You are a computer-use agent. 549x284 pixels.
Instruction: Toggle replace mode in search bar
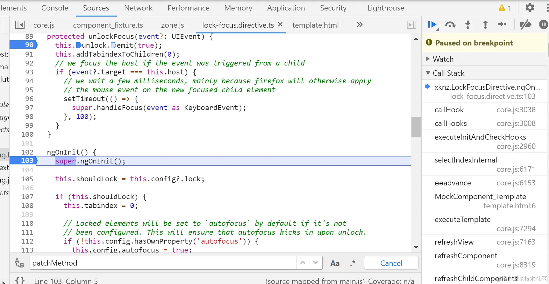19,263
